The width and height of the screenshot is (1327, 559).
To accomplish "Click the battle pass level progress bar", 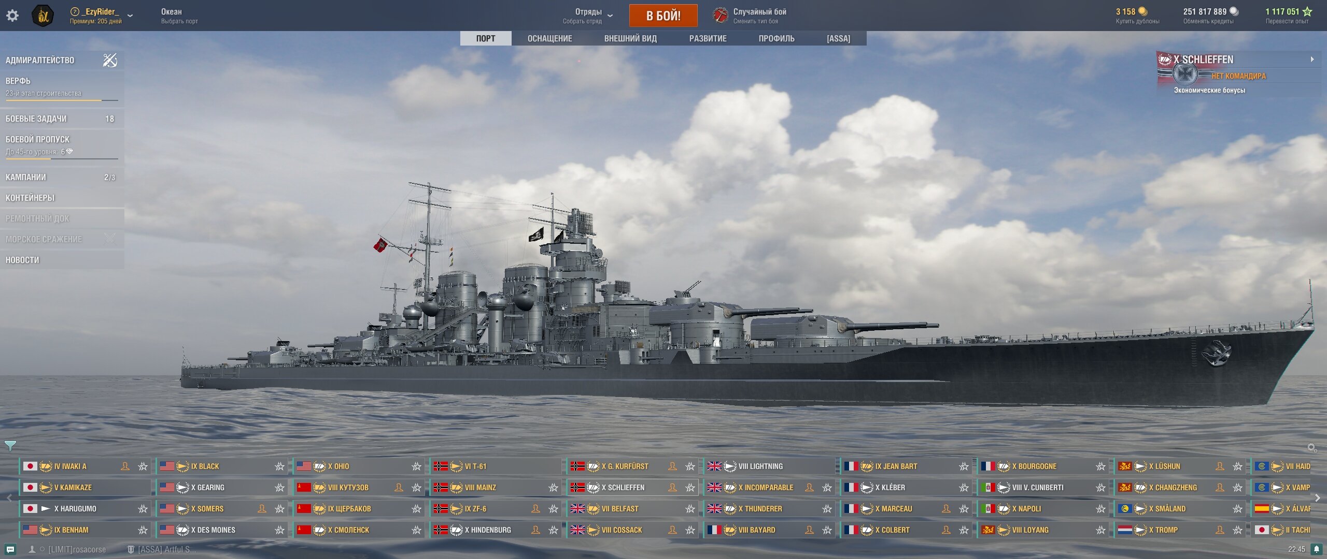I will [62, 158].
